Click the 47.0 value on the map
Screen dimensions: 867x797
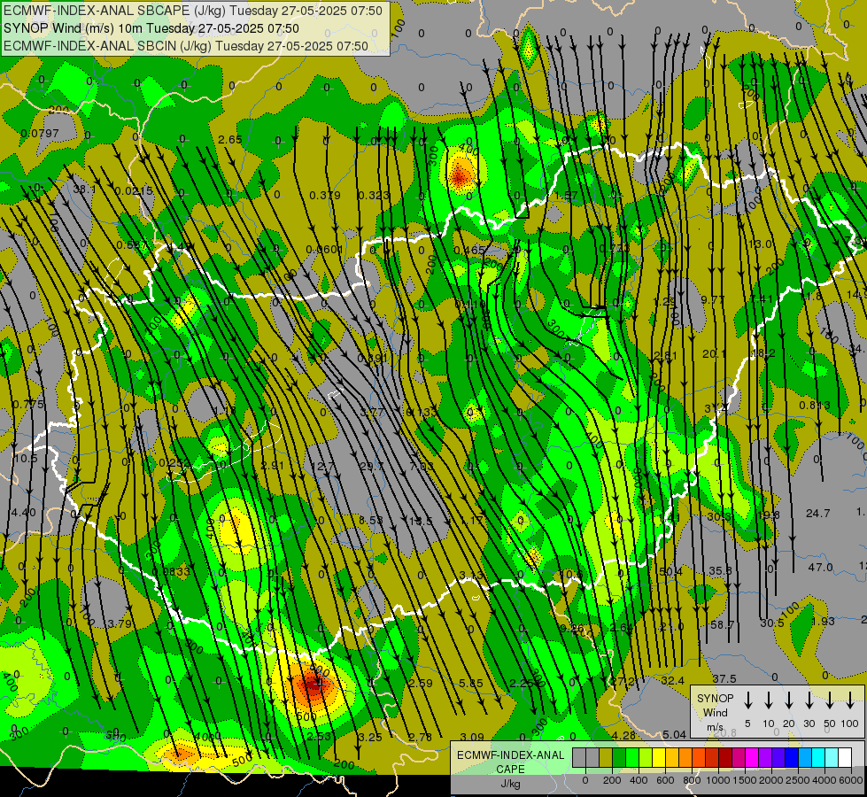coord(820,567)
